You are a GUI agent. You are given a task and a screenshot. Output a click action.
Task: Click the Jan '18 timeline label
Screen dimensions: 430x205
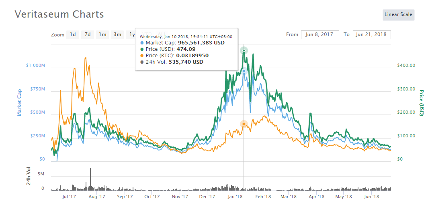click(235, 196)
